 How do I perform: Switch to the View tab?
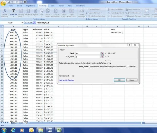tap(70, 6)
